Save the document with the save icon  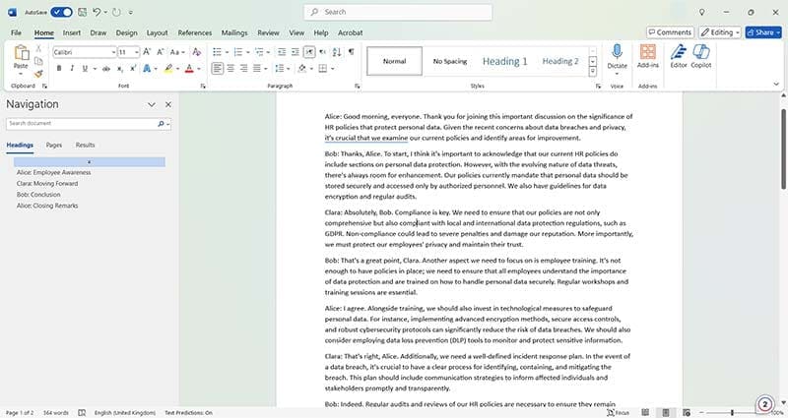click(82, 12)
